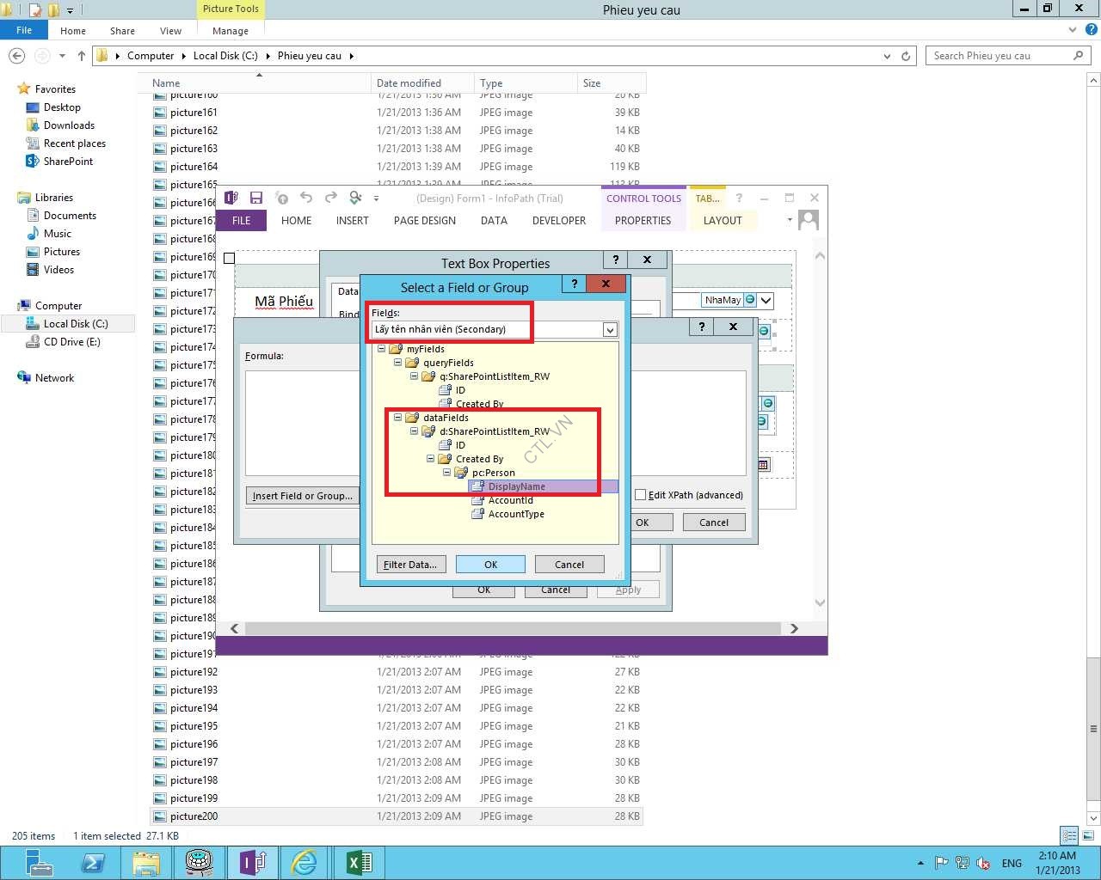Open the Fields data source dropdown
This screenshot has height=880, width=1101.
[x=609, y=330]
